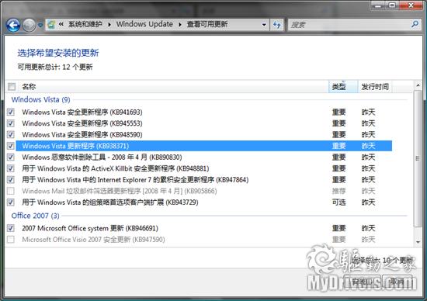The image size is (427, 301).
Task: Click the list scrollbar down arrow
Action: (x=418, y=242)
